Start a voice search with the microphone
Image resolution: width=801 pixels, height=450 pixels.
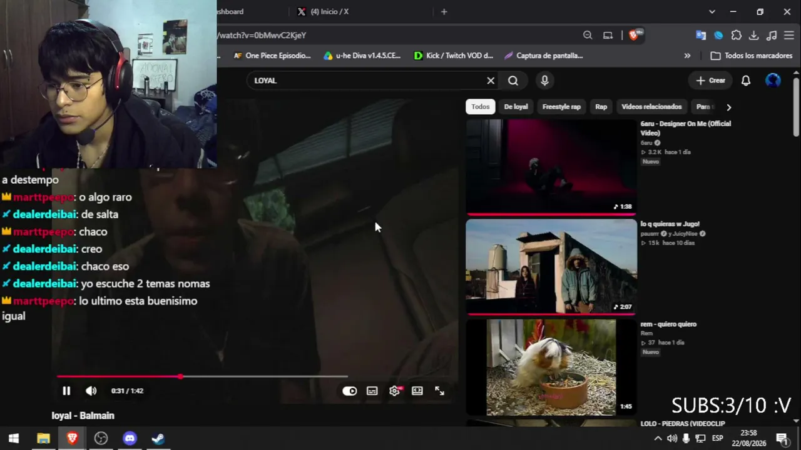[x=544, y=81]
